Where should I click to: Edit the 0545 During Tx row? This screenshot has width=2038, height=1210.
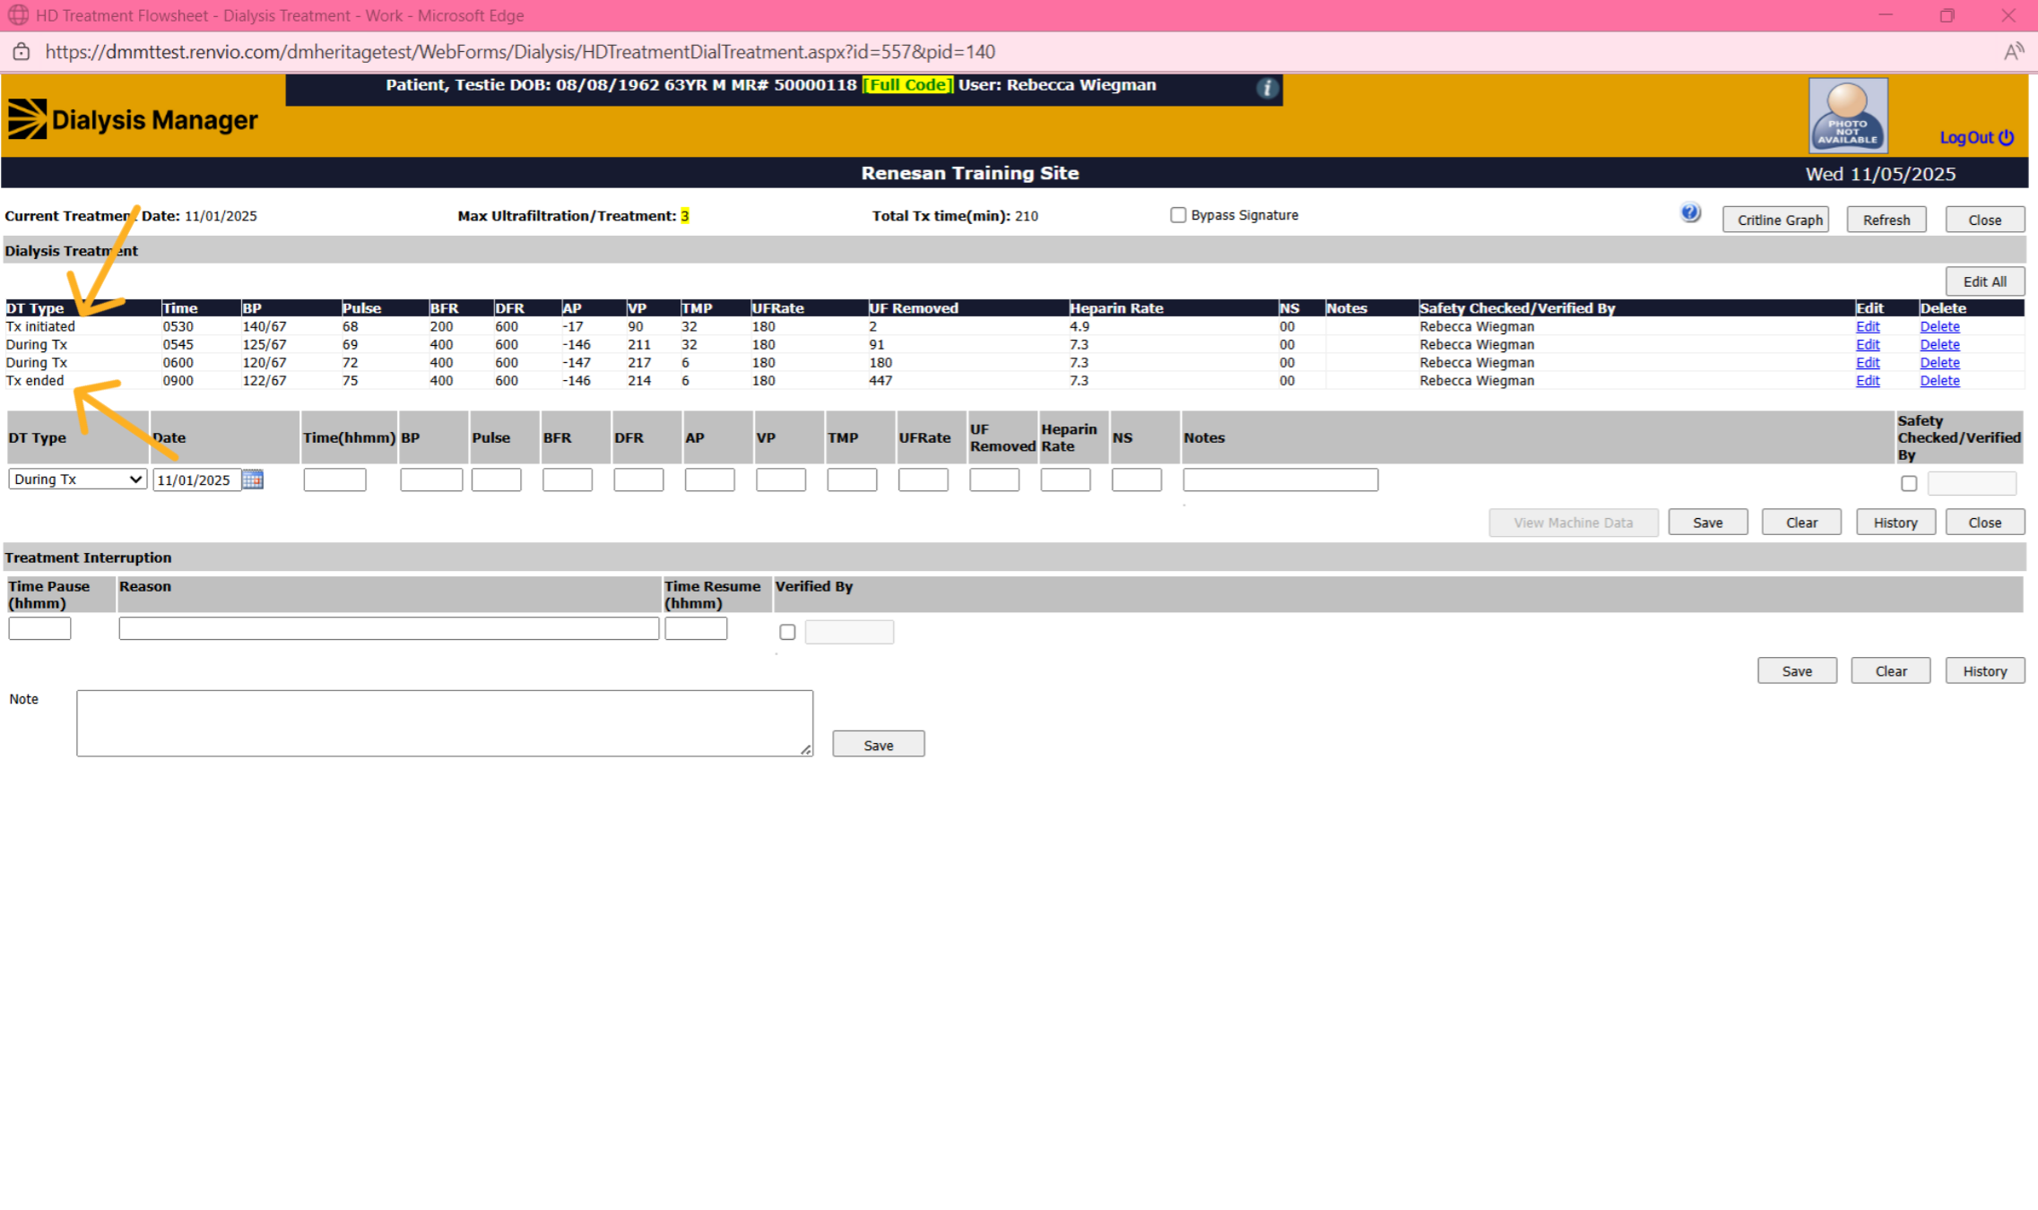click(1868, 344)
